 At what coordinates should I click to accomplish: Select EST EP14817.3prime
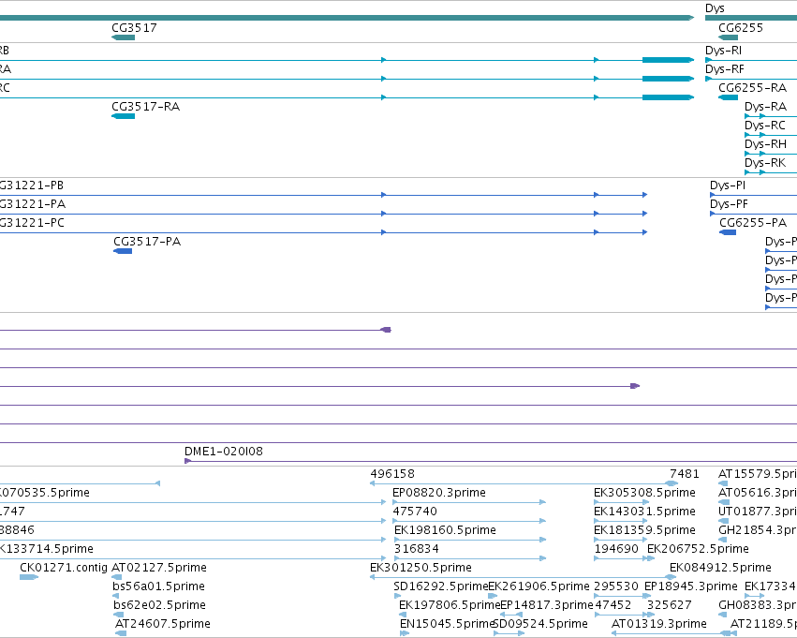pyautogui.click(x=547, y=605)
